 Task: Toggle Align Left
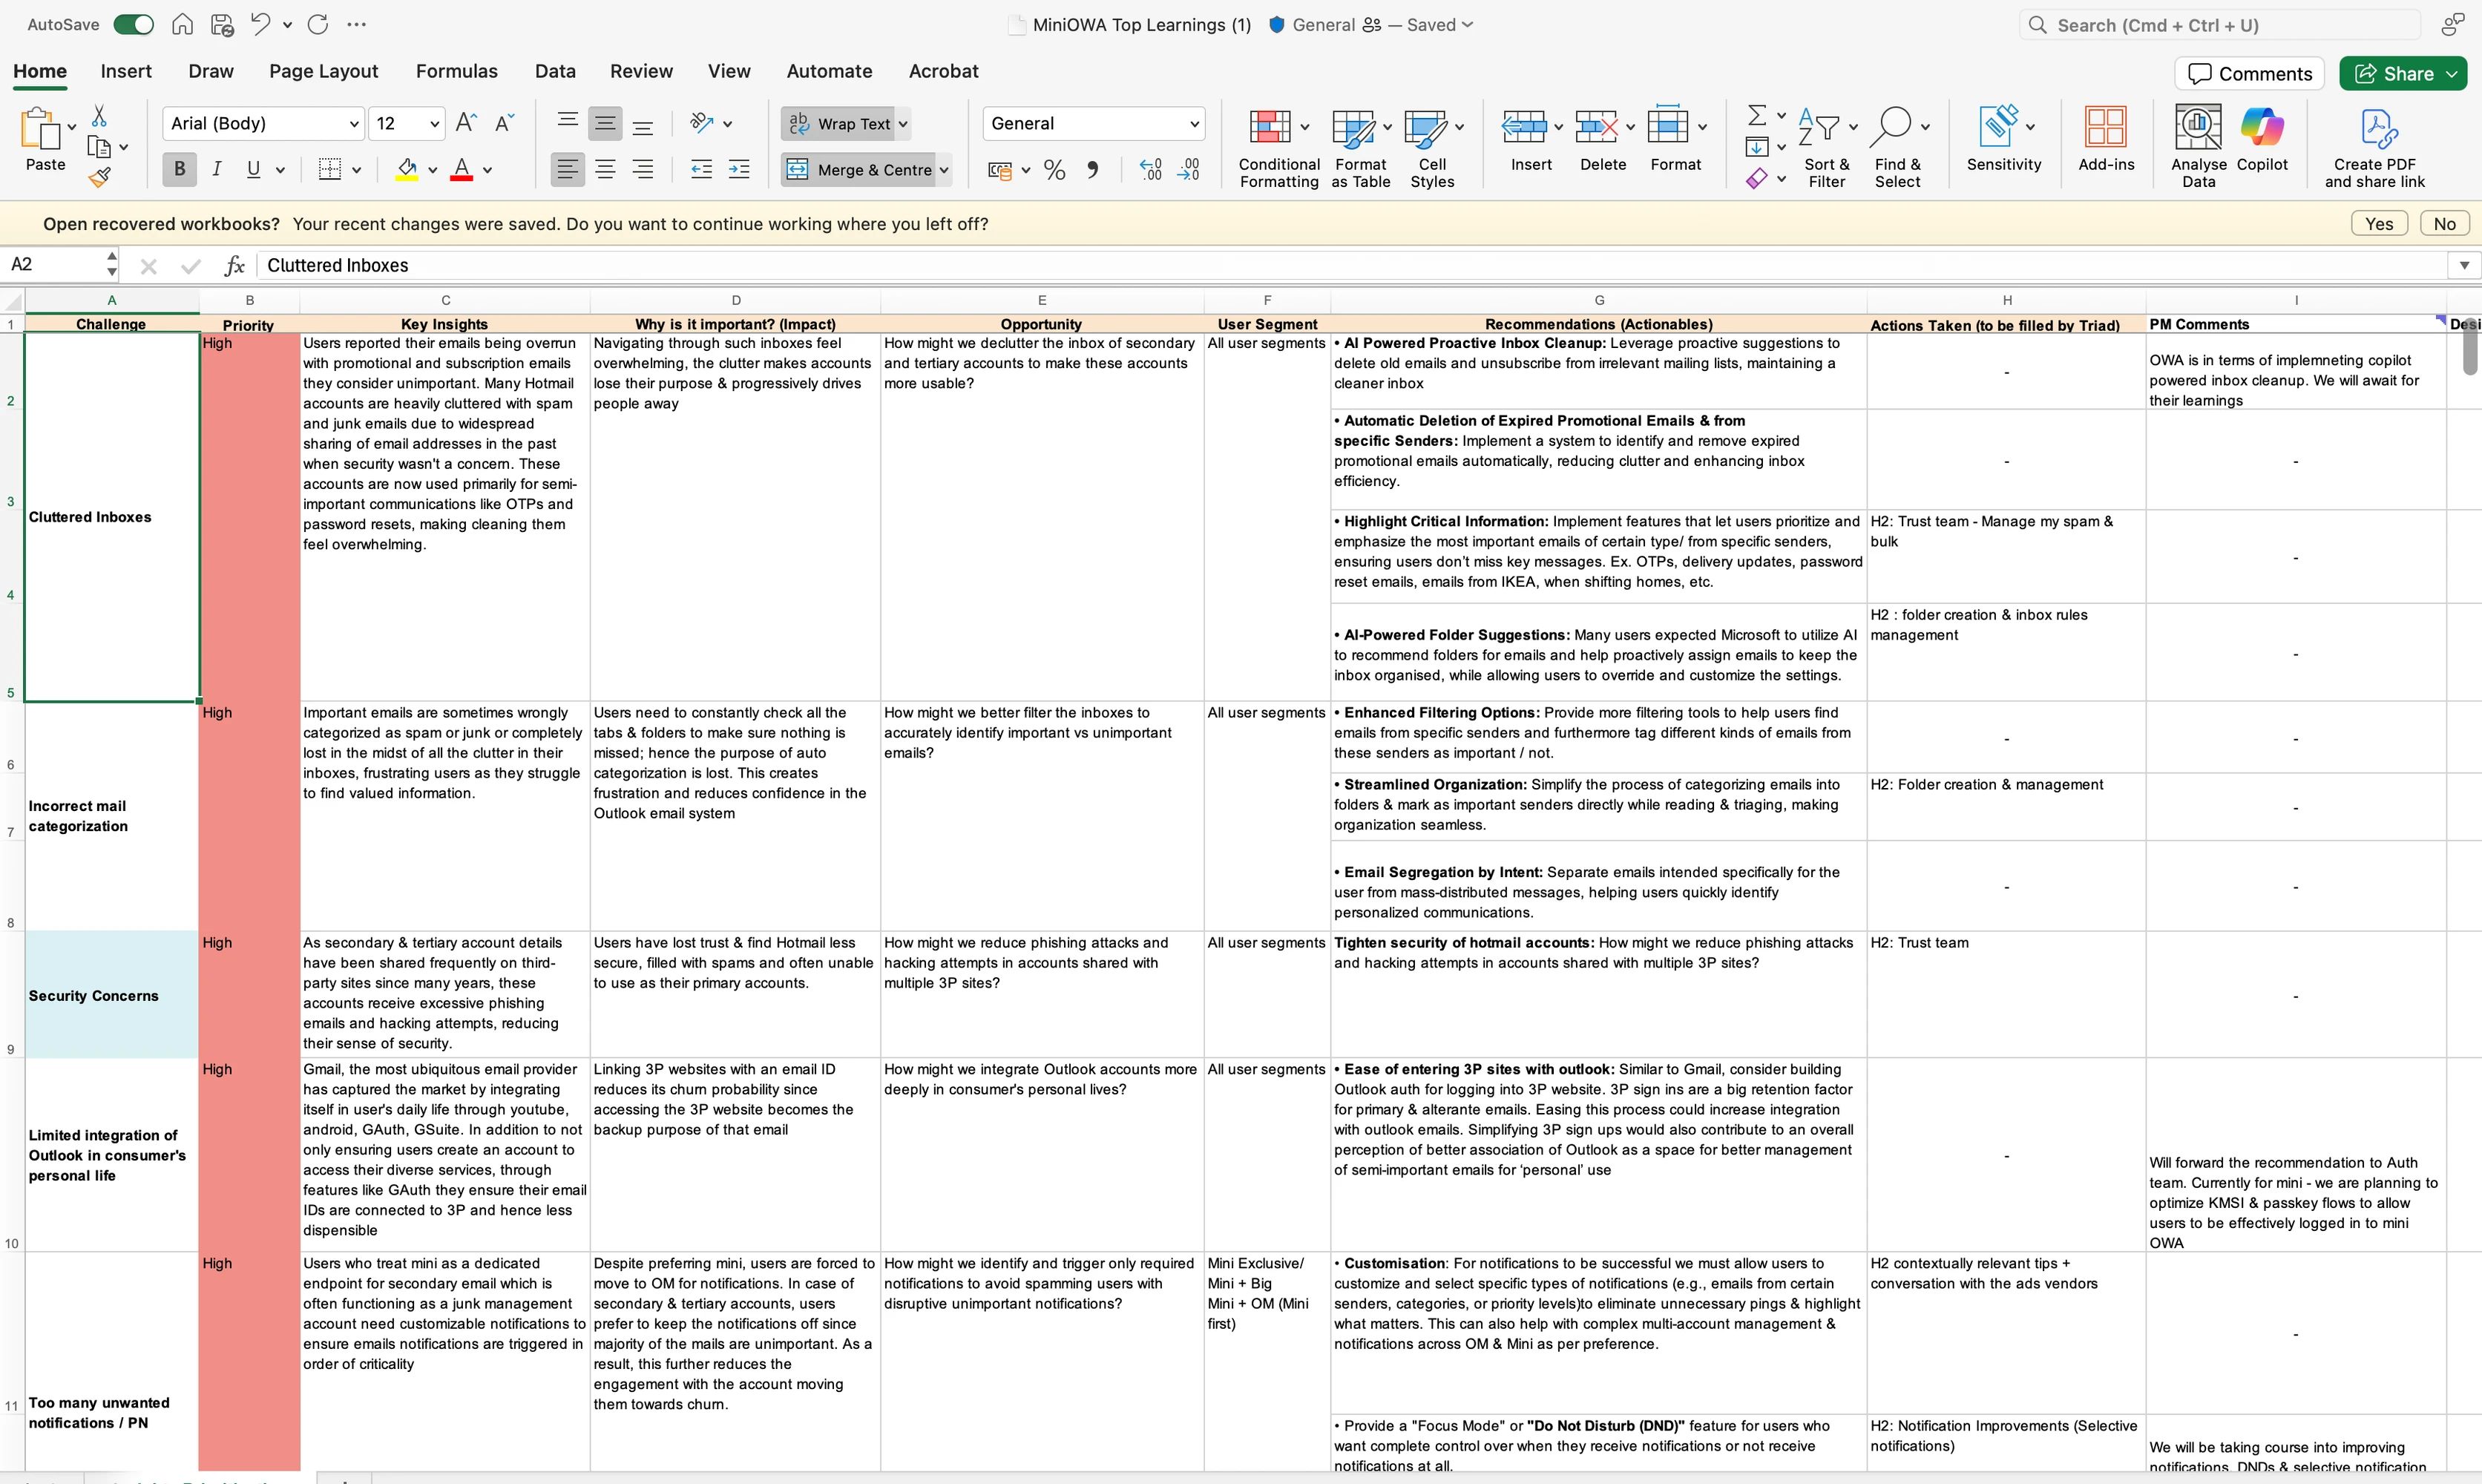point(567,169)
